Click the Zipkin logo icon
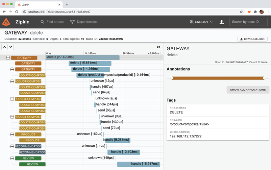This screenshot has width=271, height=170. pyautogui.click(x=6, y=22)
